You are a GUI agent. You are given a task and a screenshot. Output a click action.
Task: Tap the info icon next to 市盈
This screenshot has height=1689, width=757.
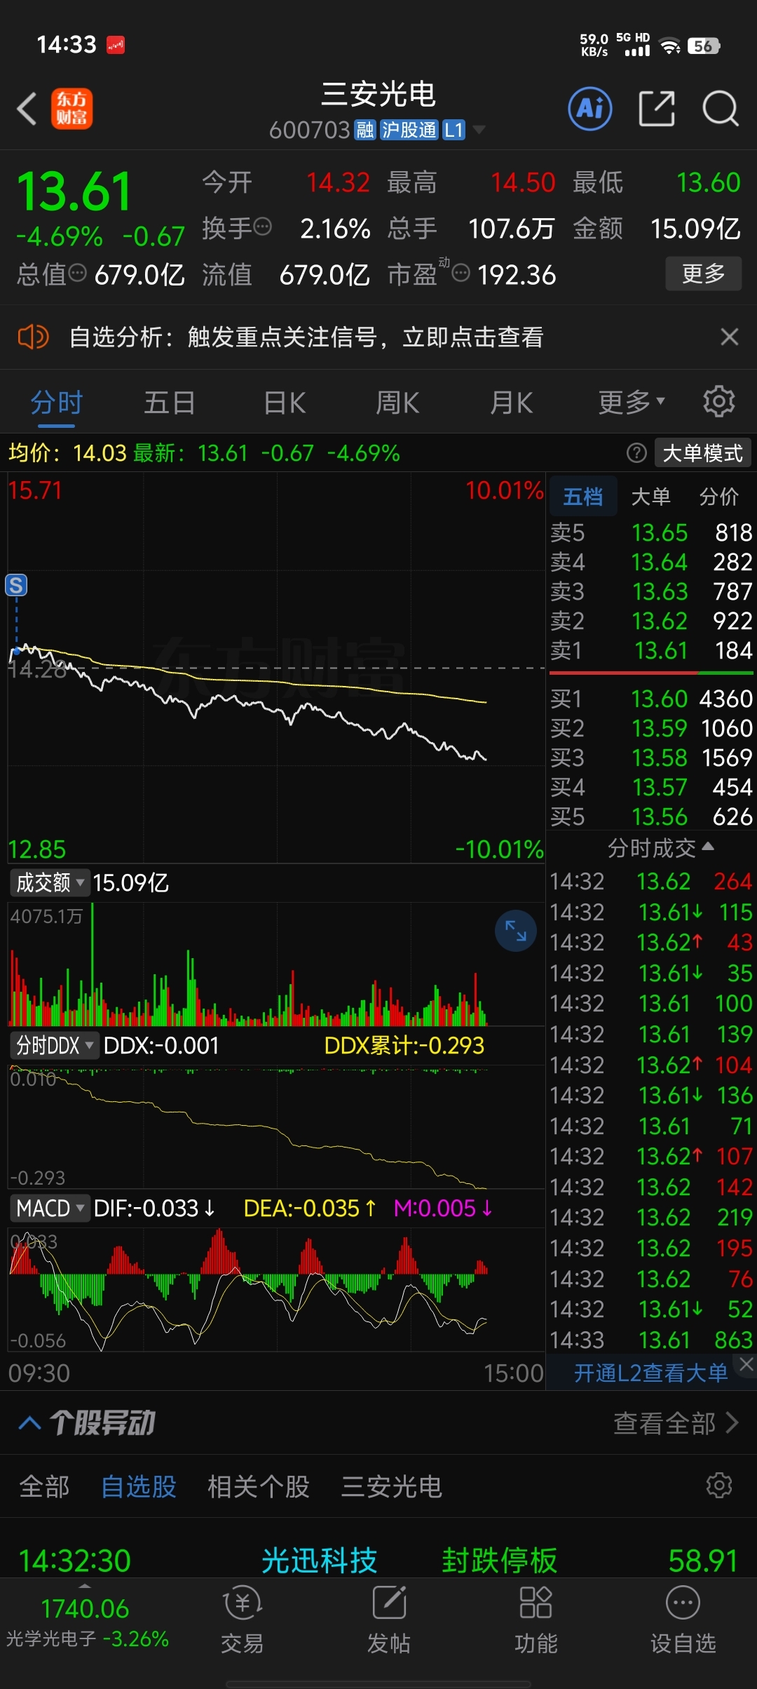click(x=461, y=273)
